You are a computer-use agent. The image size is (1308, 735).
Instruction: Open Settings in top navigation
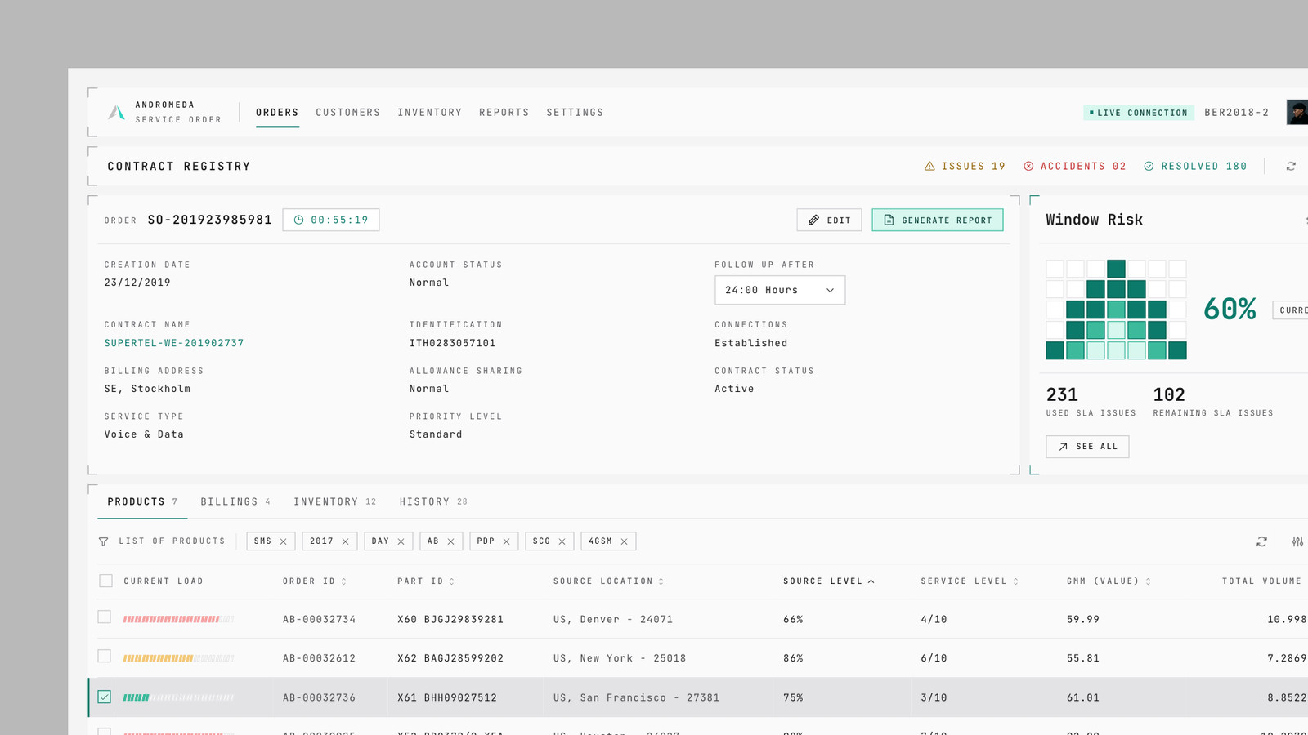click(575, 113)
